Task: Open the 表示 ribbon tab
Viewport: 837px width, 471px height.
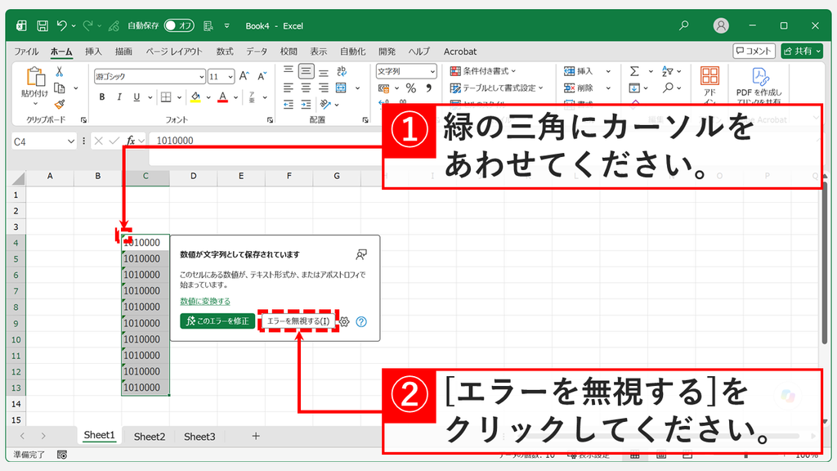Action: coord(319,52)
